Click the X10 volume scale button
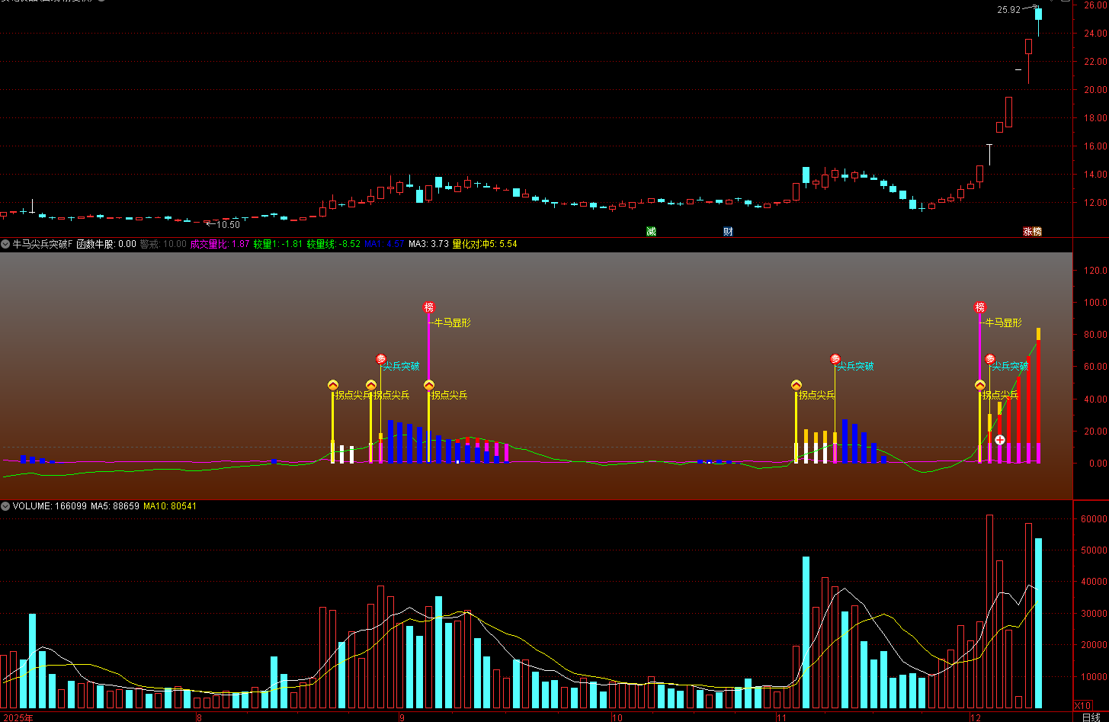Viewport: 1109px width, 722px height. 1082,705
